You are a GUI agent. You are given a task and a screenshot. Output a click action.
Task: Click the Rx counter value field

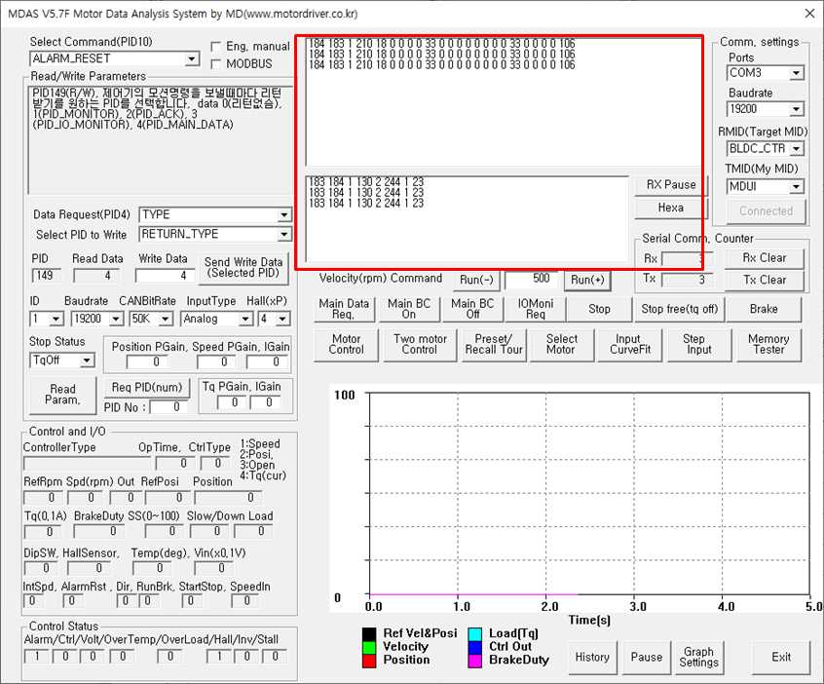pos(688,258)
